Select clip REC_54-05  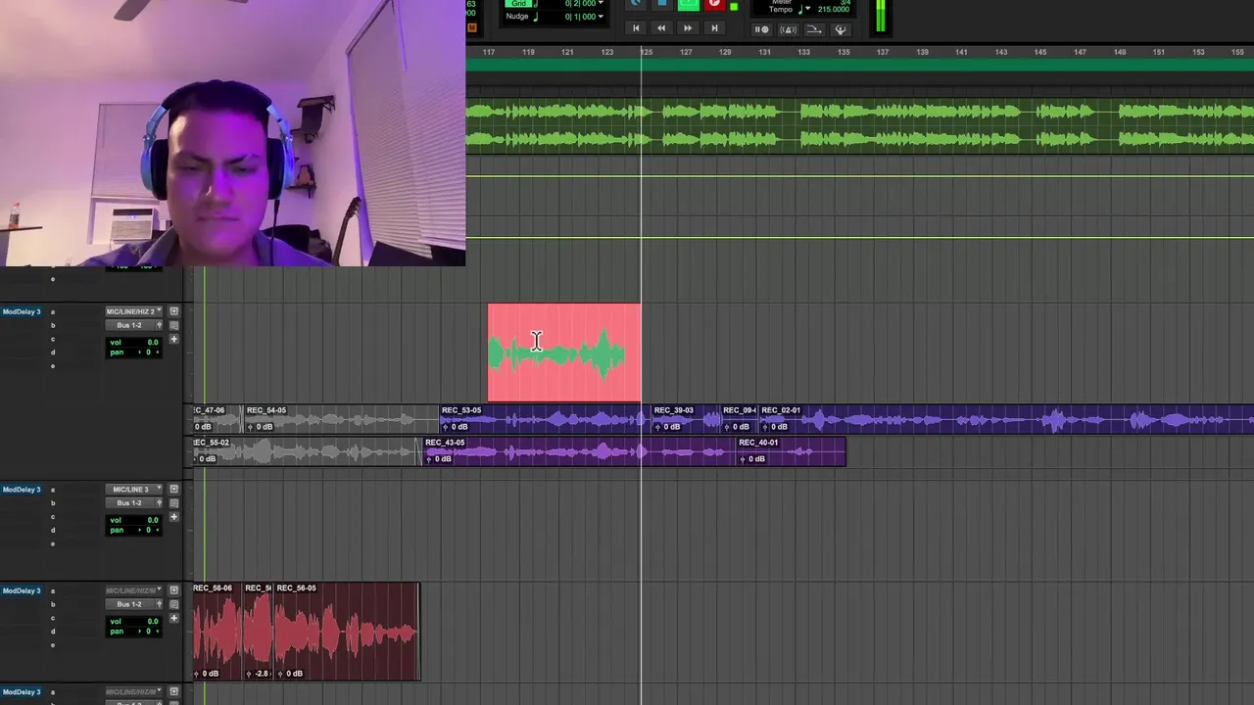(x=340, y=419)
